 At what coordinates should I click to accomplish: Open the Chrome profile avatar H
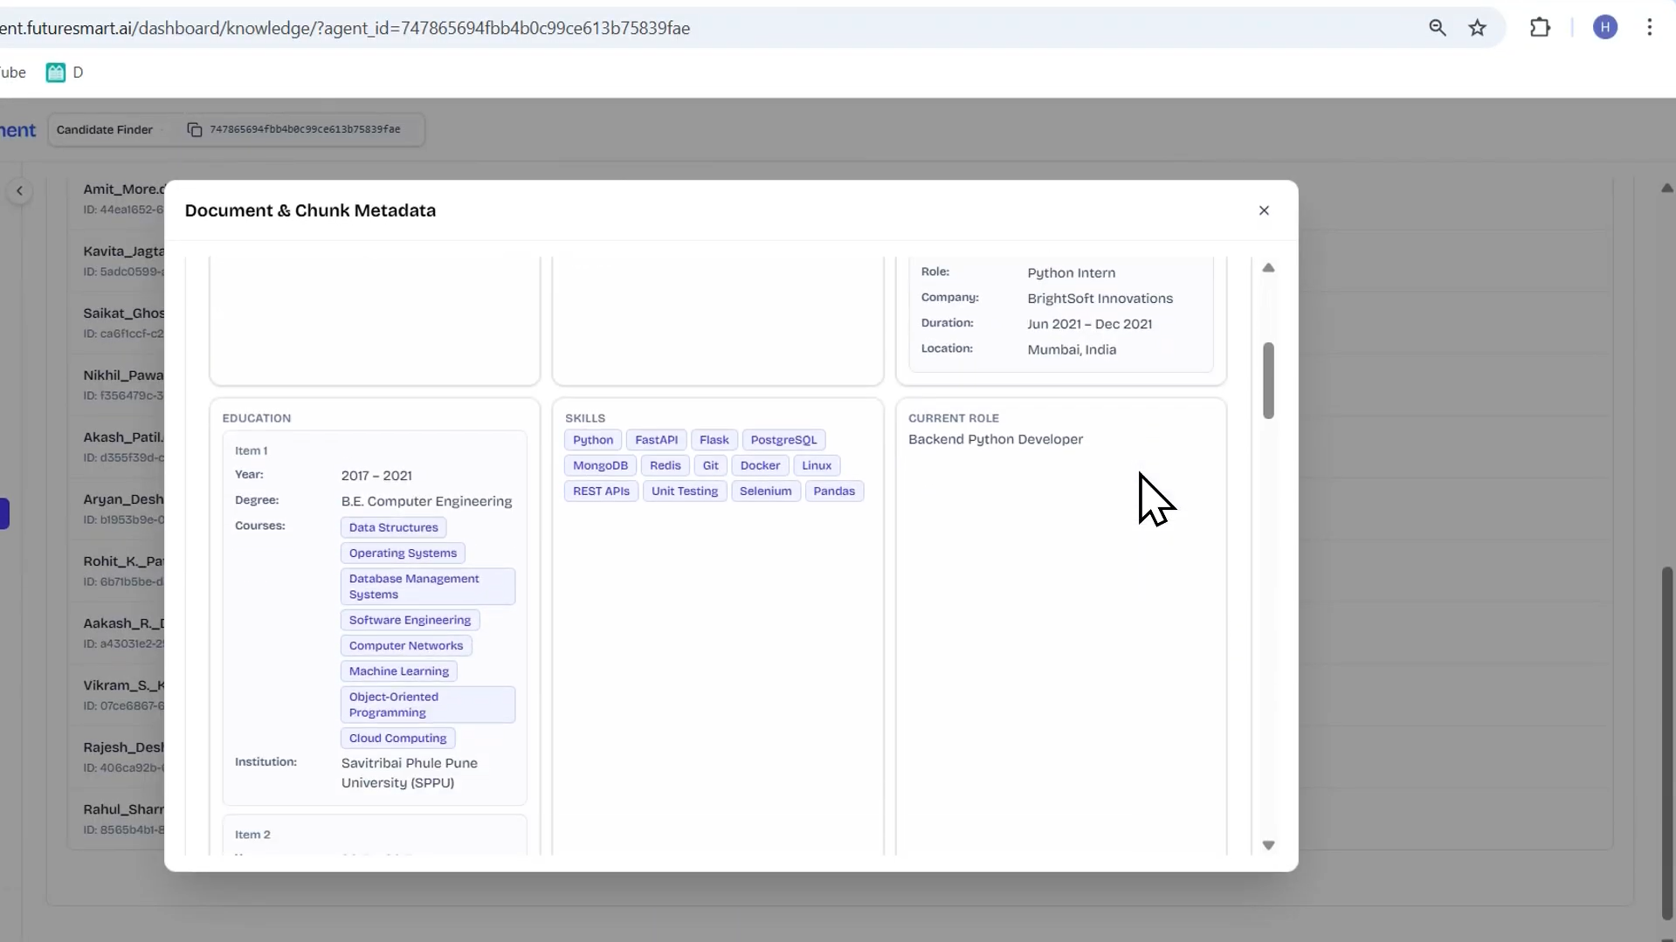(x=1605, y=28)
